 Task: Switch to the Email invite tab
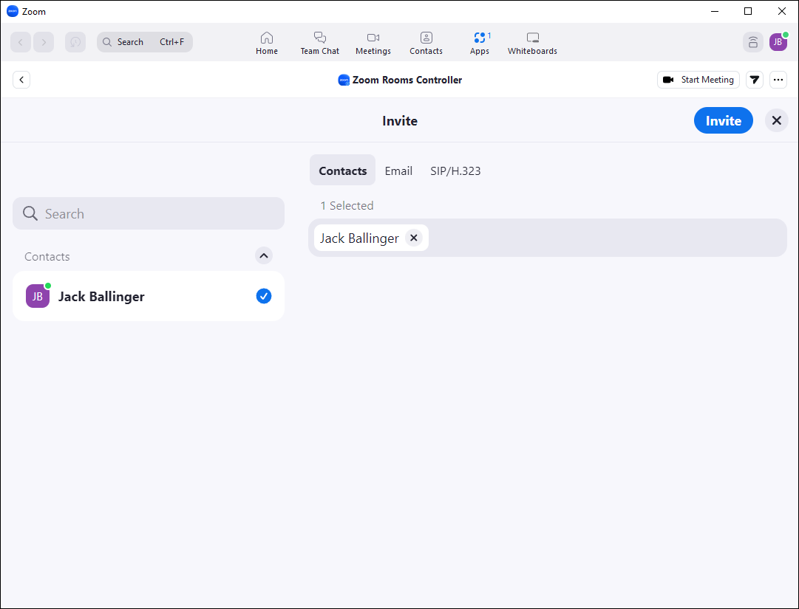[398, 171]
